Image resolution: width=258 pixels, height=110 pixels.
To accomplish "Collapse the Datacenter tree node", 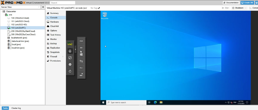I will click(2, 12).
